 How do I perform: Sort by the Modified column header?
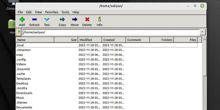[90, 40]
